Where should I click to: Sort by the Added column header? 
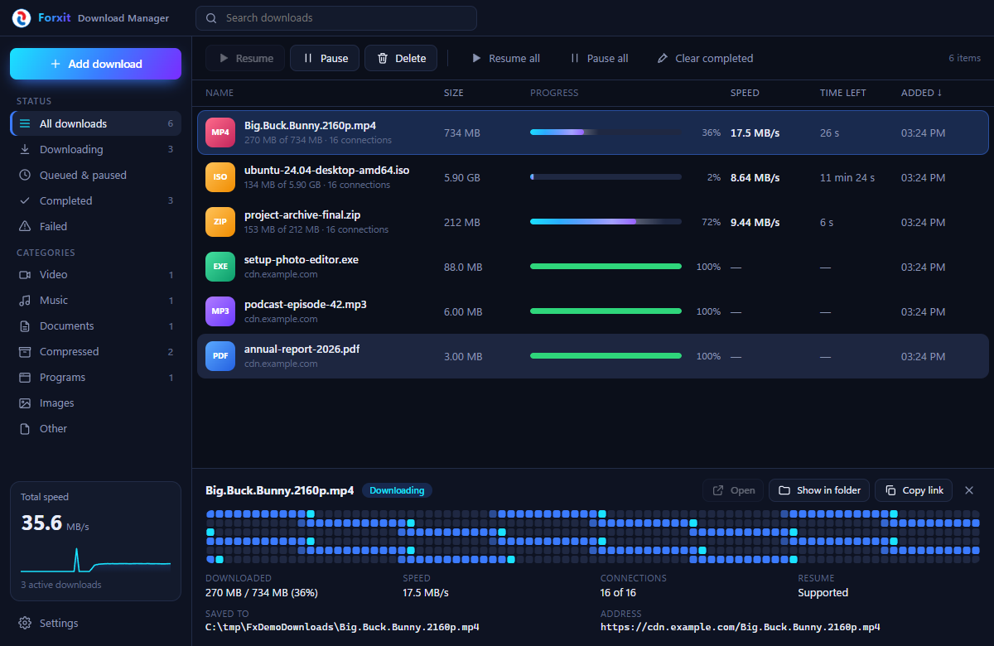pos(921,93)
